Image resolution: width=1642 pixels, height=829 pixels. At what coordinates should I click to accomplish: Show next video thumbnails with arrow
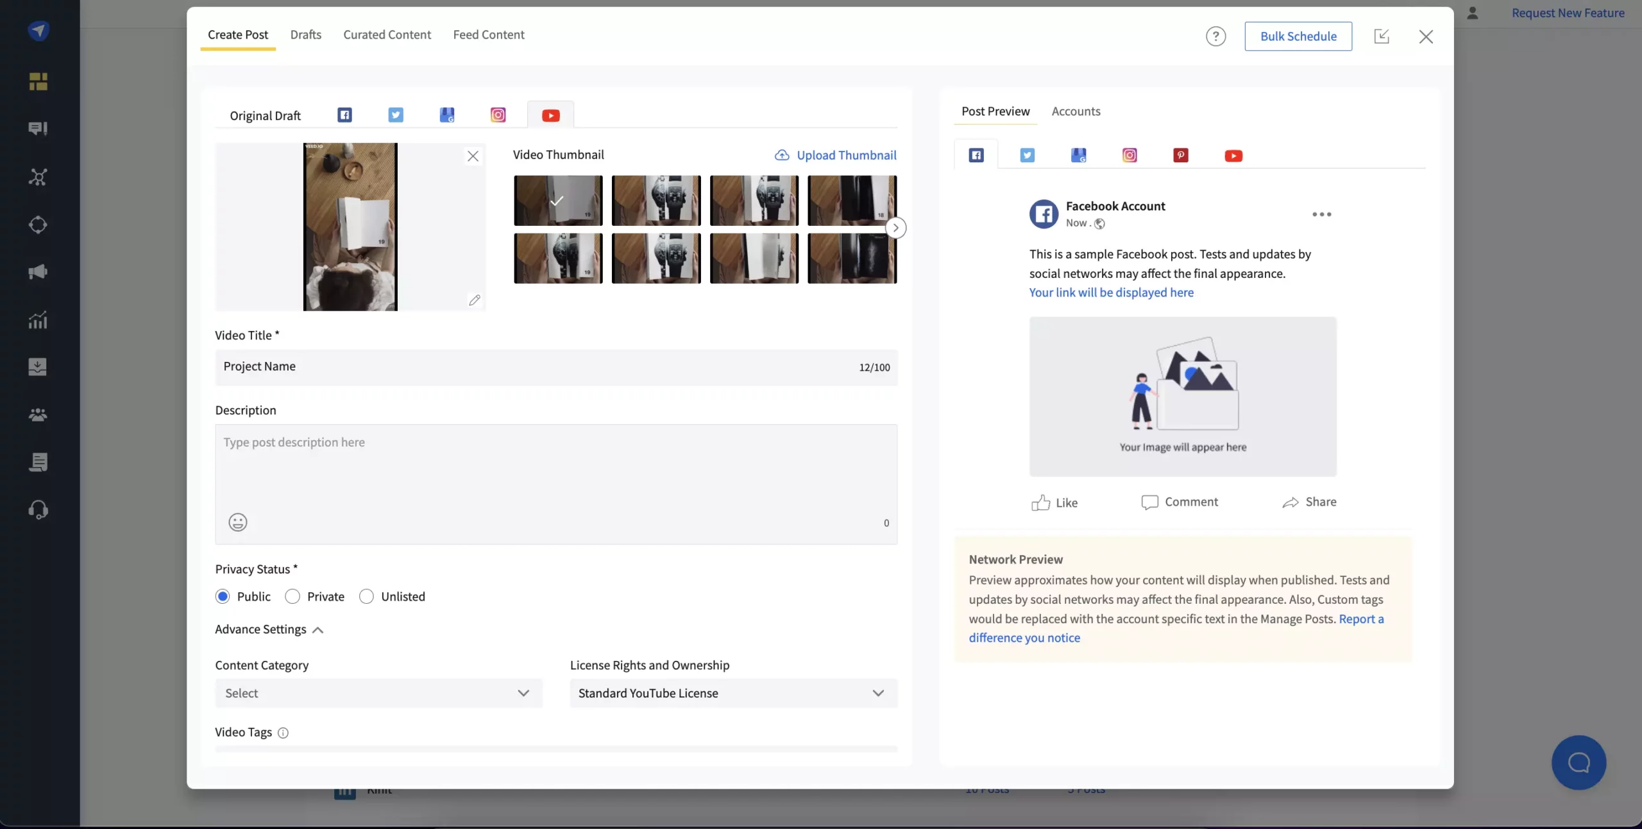pos(895,228)
